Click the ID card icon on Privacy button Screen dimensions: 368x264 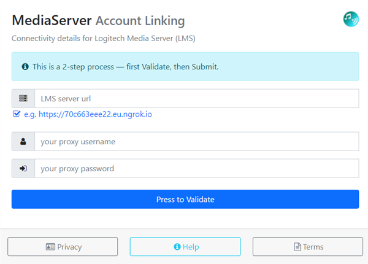[x=50, y=247]
